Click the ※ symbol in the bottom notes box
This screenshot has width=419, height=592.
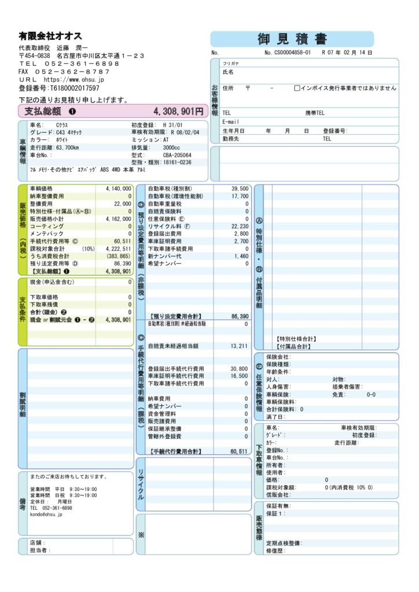(141, 534)
